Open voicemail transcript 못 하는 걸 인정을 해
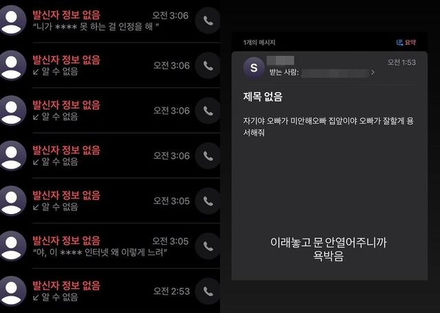The width and height of the screenshot is (440, 313). [96, 27]
